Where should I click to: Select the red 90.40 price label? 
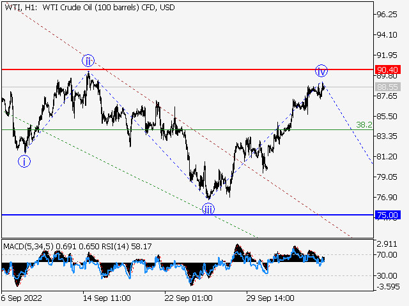pos(387,69)
